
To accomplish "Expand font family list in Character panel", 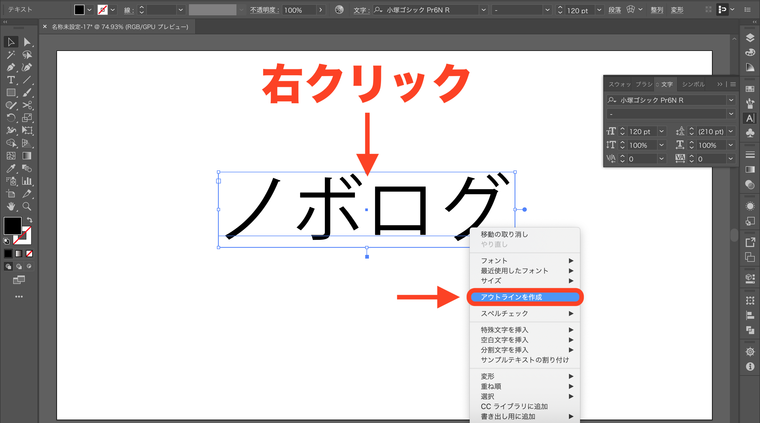I will pos(731,100).
